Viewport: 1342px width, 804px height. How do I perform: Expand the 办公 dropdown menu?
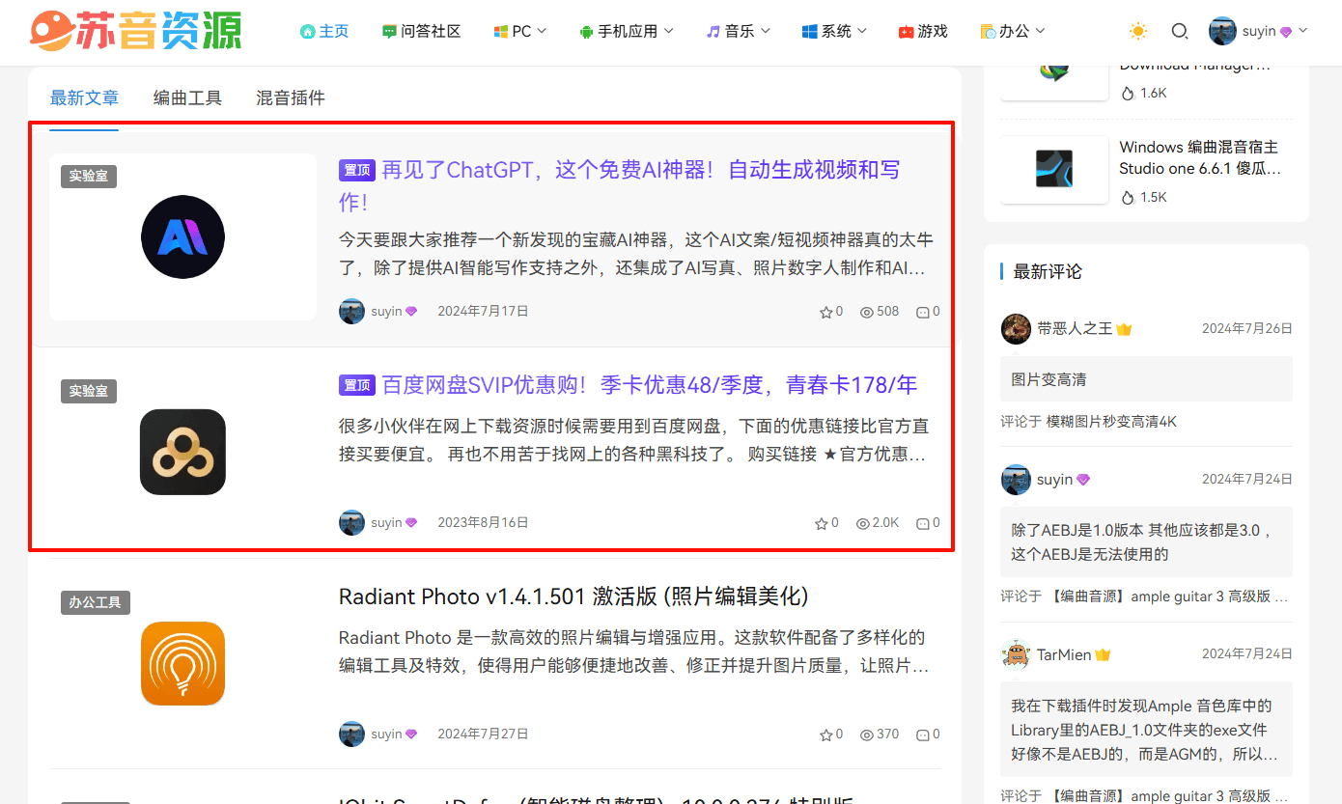[1013, 31]
